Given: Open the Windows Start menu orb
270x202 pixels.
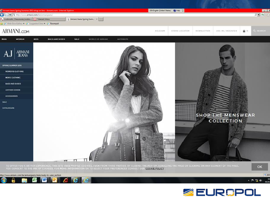Looking at the screenshot, I should (4, 180).
